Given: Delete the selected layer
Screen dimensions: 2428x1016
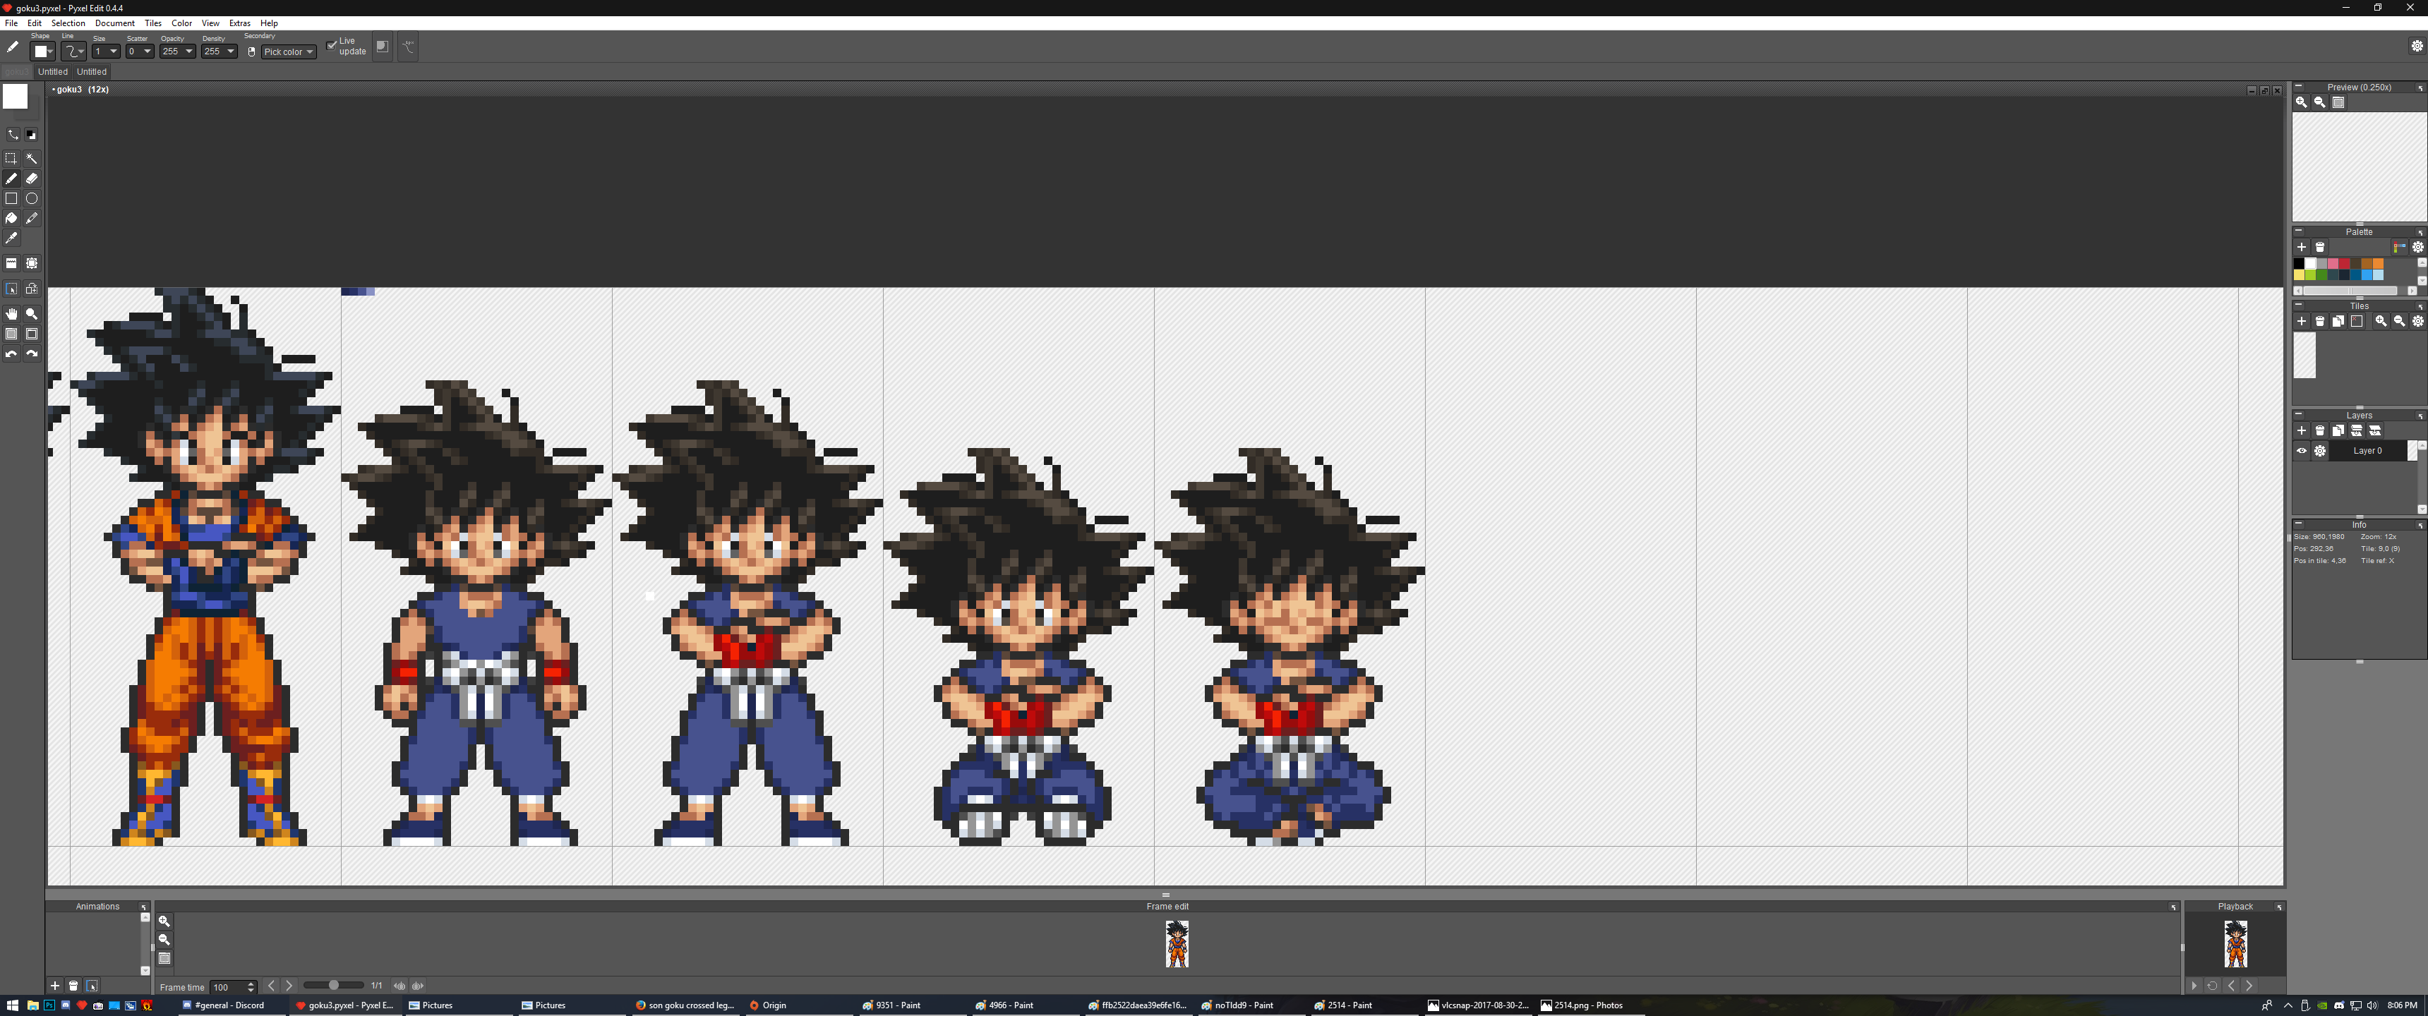Looking at the screenshot, I should pos(2319,430).
